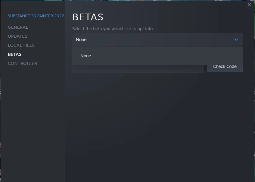This screenshot has width=255, height=182.
Task: Focus the beta access code field
Action: pyautogui.click(x=138, y=69)
